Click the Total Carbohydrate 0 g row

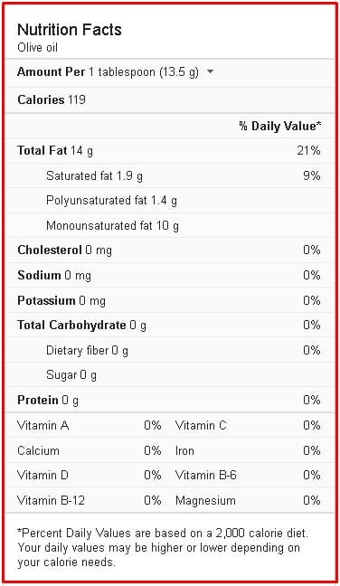[x=170, y=326]
